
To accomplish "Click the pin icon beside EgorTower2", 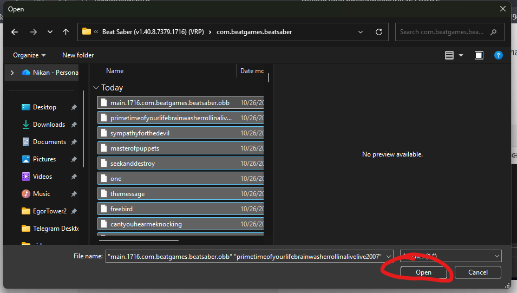I will 74,211.
